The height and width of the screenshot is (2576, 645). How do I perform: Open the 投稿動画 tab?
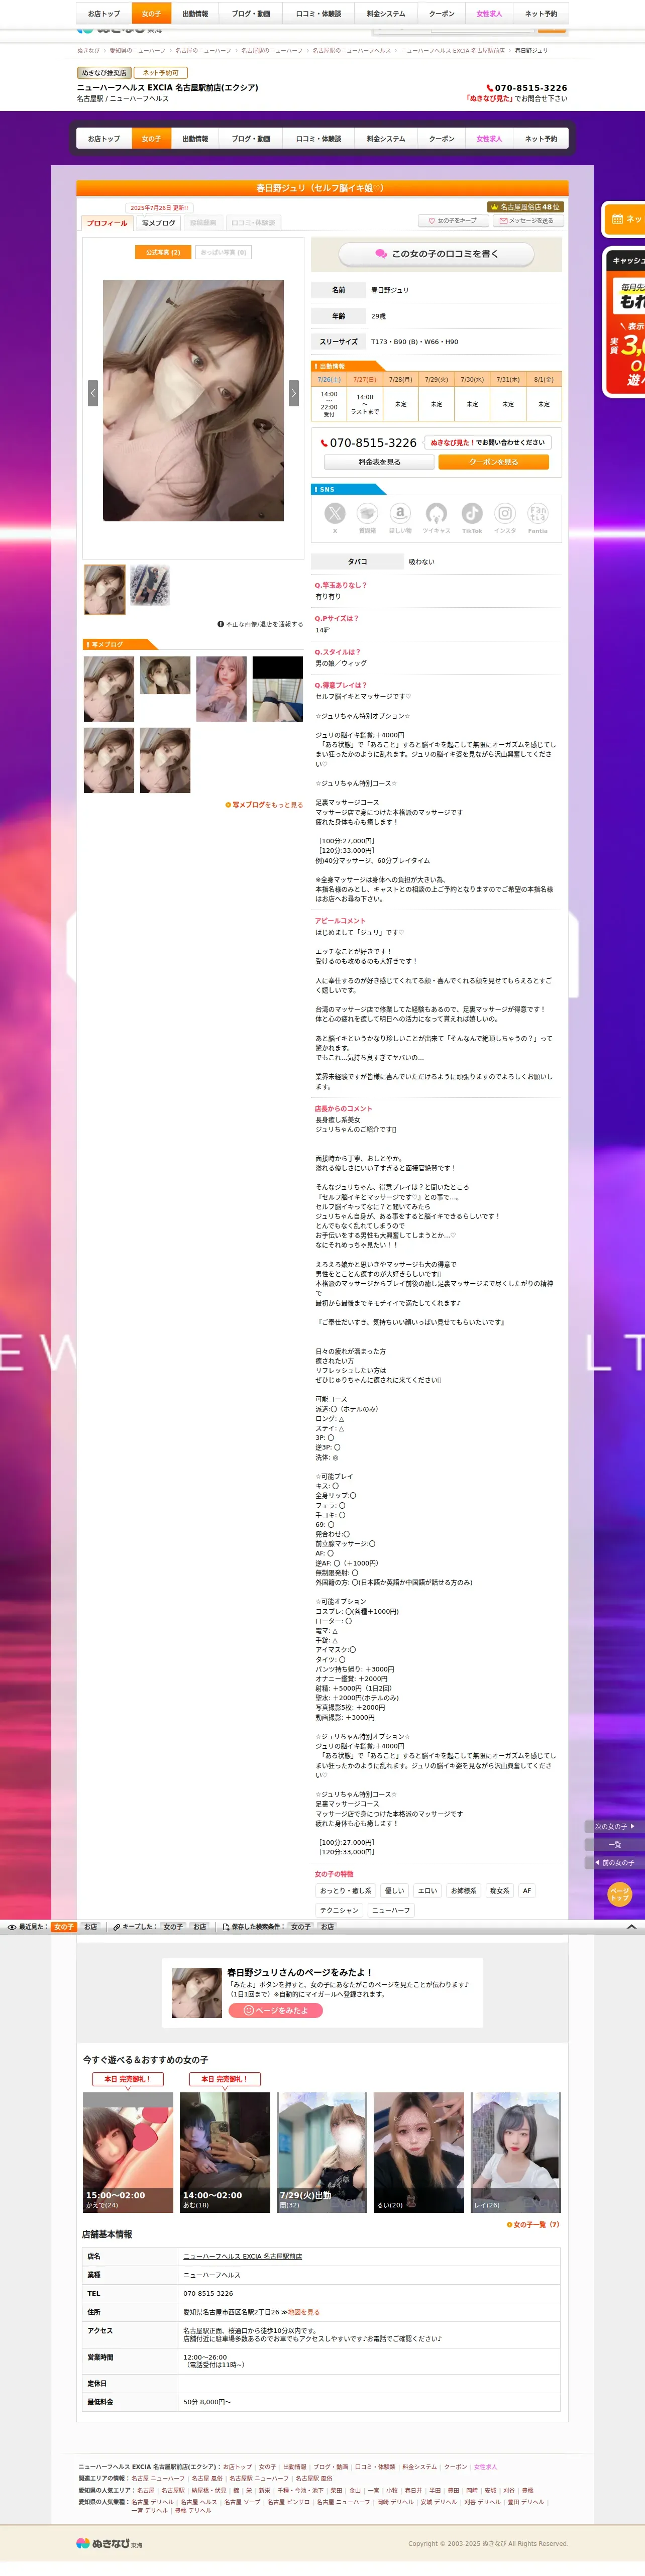point(203,223)
